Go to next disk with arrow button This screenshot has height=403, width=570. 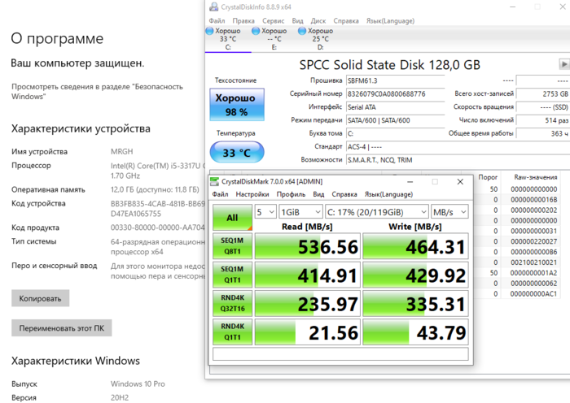tap(563, 64)
